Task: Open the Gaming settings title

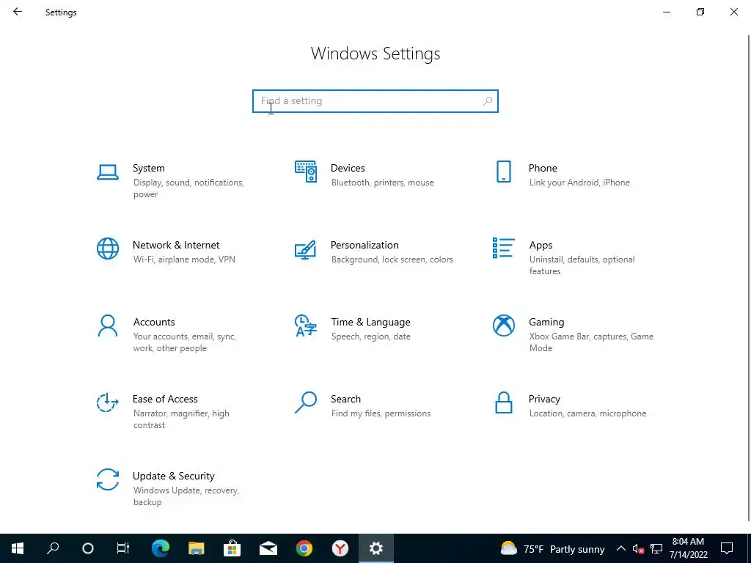Action: coord(546,323)
